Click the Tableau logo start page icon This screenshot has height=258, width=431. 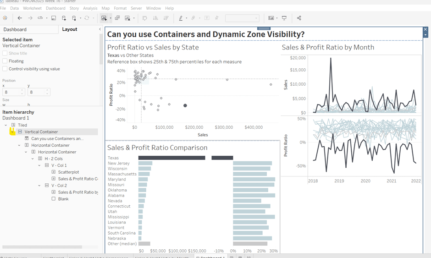pyautogui.click(x=5, y=18)
